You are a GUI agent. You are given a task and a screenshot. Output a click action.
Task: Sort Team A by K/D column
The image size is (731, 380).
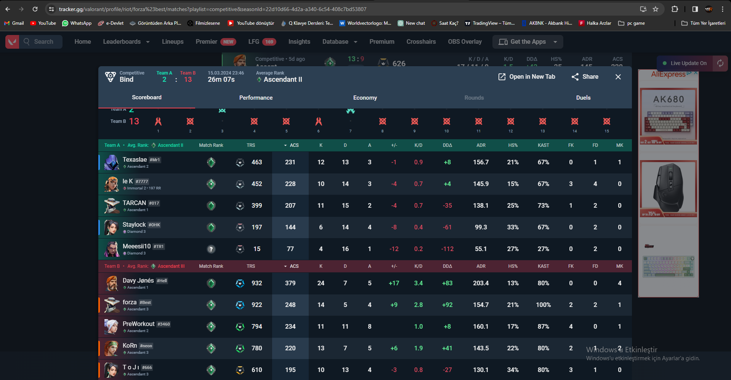pos(418,145)
